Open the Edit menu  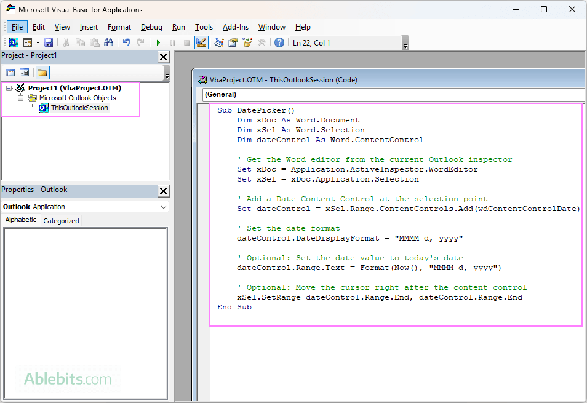(39, 27)
